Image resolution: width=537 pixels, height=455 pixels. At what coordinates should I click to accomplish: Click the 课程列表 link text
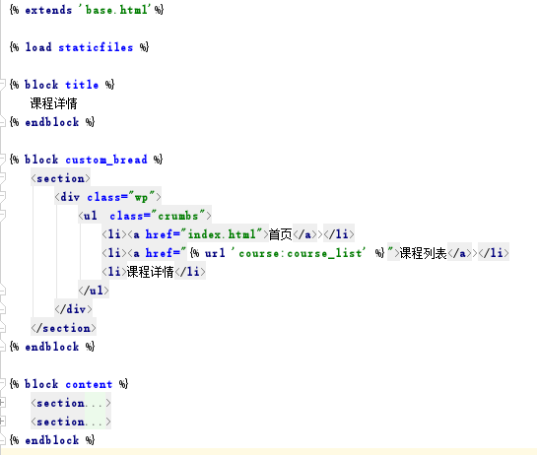pos(424,253)
